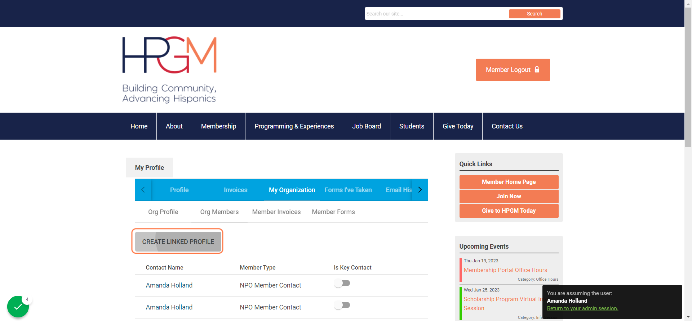
Task: Click the HPGM logo
Action: [169, 70]
